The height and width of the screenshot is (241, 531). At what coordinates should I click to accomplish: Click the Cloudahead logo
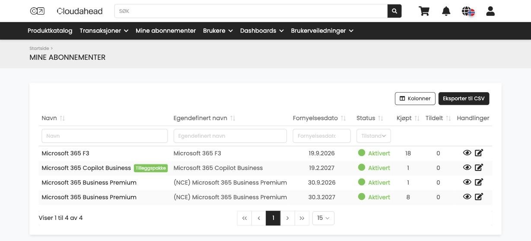[66, 11]
